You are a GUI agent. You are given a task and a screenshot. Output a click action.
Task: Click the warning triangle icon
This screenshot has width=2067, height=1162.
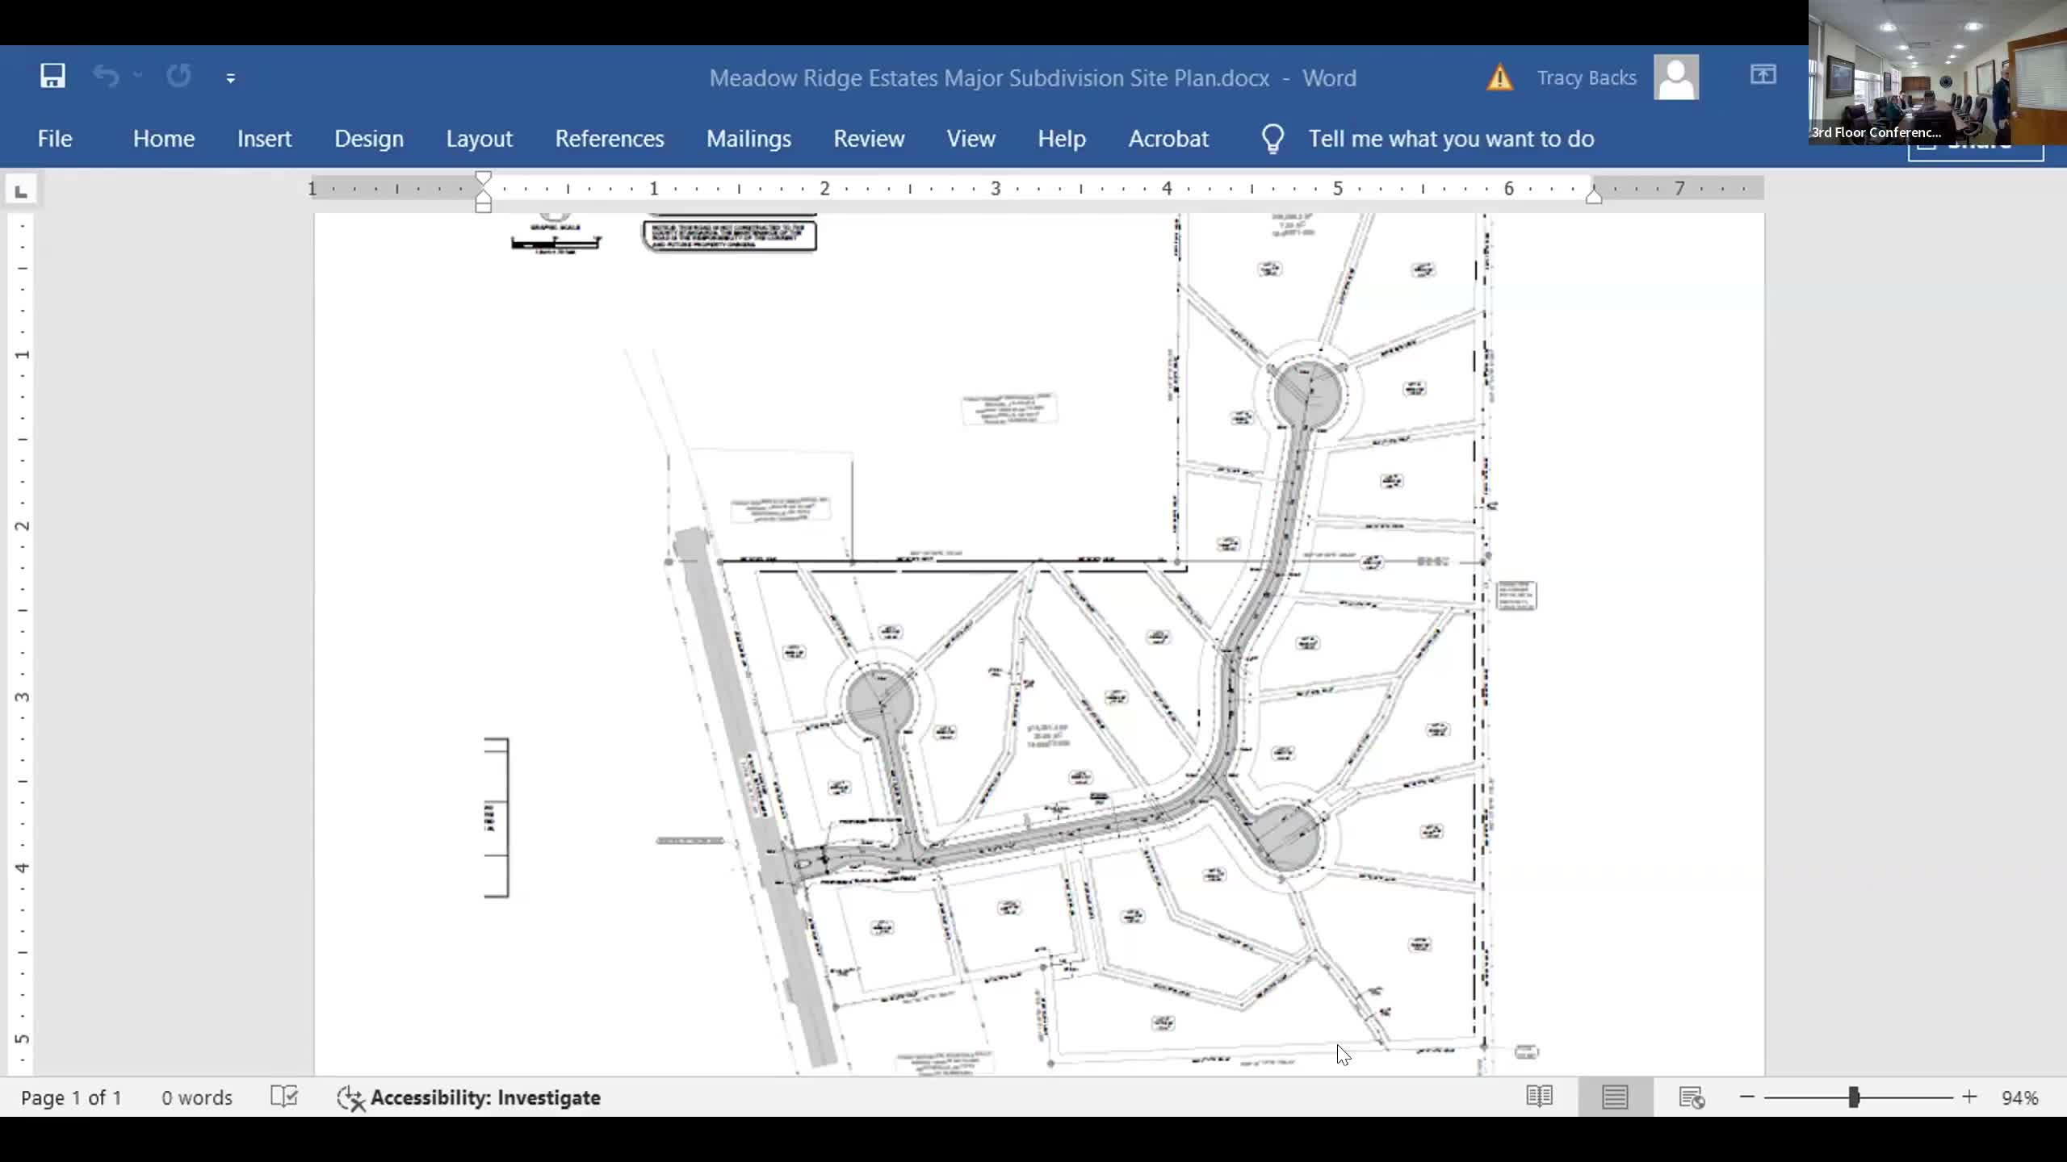(x=1499, y=78)
